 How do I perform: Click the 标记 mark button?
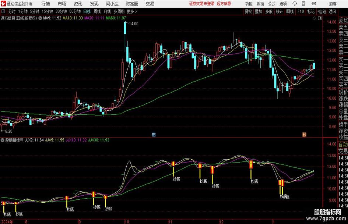[311, 11]
